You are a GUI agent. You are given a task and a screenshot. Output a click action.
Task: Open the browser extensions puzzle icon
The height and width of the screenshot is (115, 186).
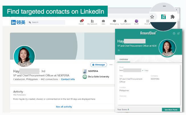(x=173, y=17)
